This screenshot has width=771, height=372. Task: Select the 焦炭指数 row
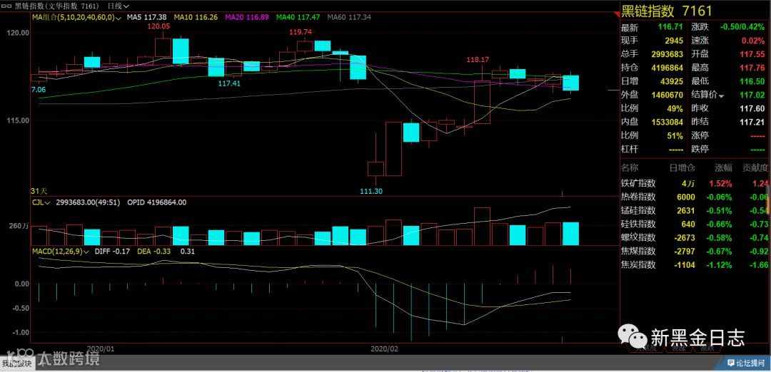[x=695, y=264]
